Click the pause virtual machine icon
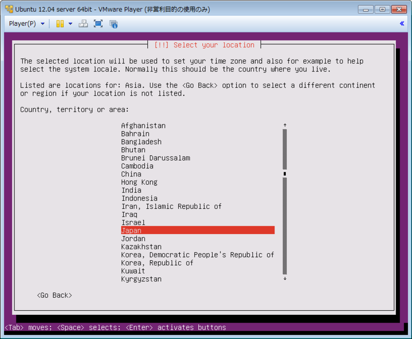Screen dimensions: 412x339 coord(60,24)
